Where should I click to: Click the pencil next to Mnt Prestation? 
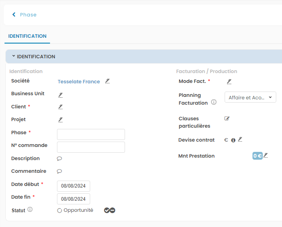[266, 156]
